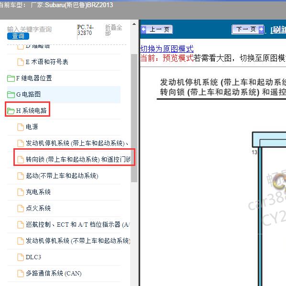286x286 pixels.
Task: Click the blue 查询 search button
Action: click(18, 36)
